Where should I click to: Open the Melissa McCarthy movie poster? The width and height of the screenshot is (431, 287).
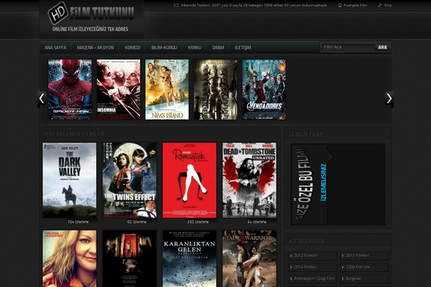70,258
